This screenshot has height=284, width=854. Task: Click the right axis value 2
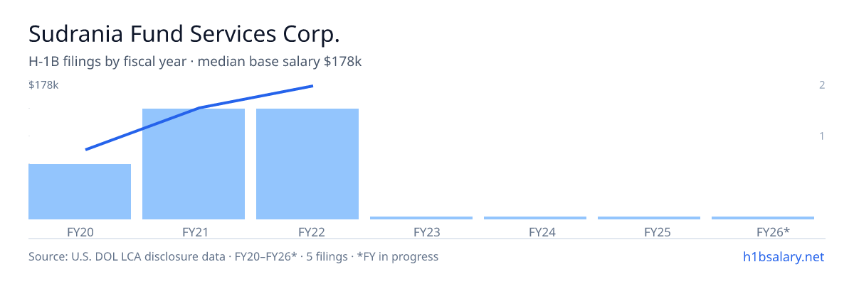pos(821,85)
